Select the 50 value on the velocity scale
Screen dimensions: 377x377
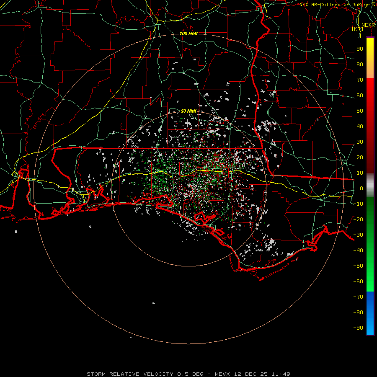(x=360, y=111)
